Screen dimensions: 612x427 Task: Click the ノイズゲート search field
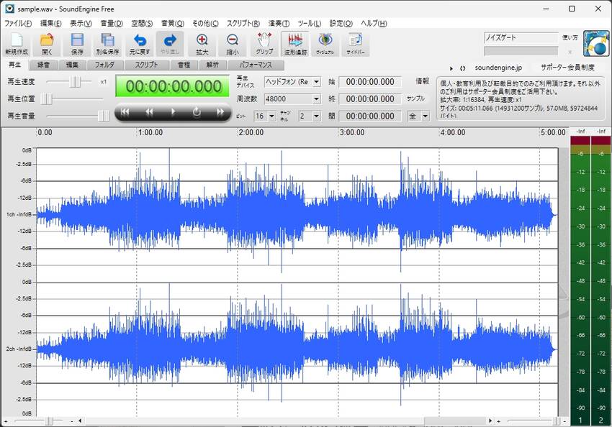tap(521, 38)
